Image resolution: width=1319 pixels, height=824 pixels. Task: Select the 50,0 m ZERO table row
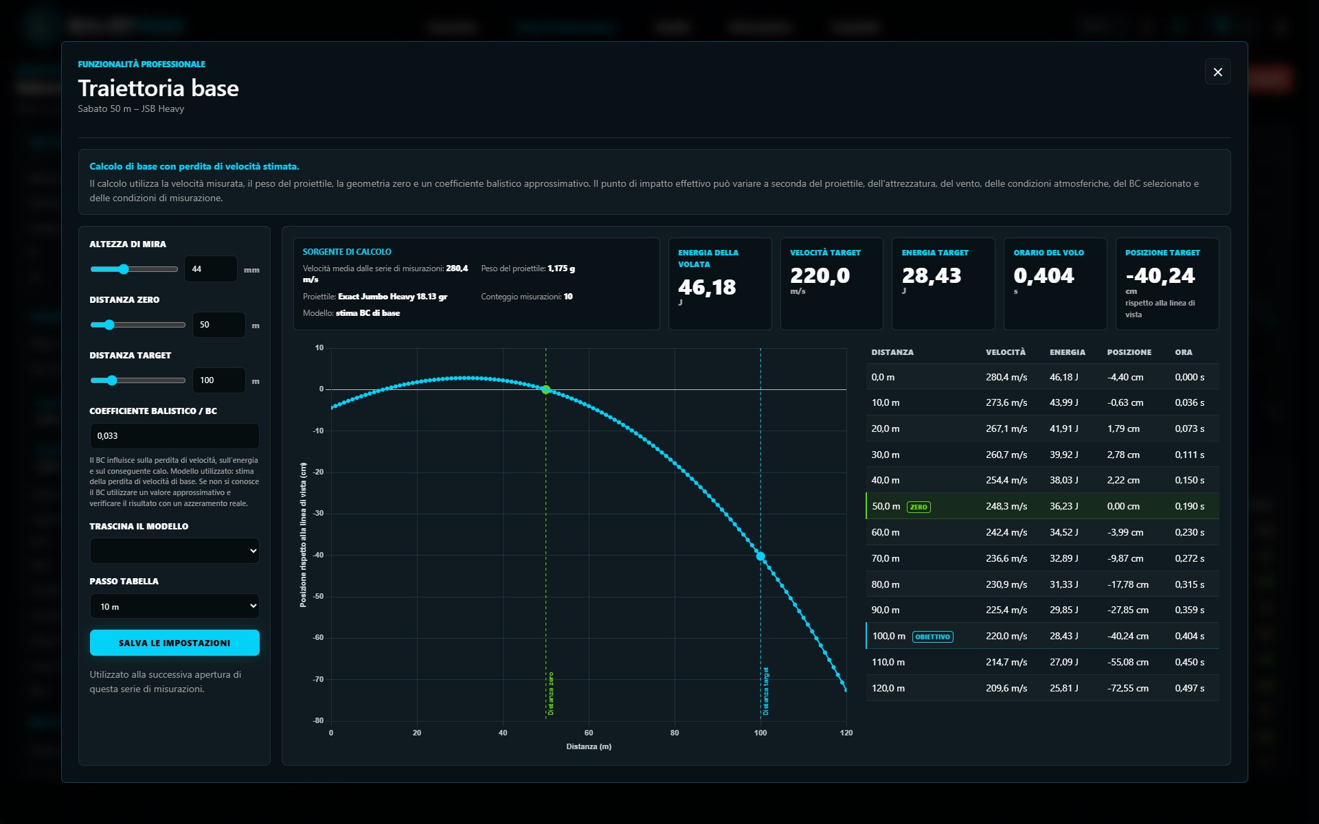tap(1042, 506)
